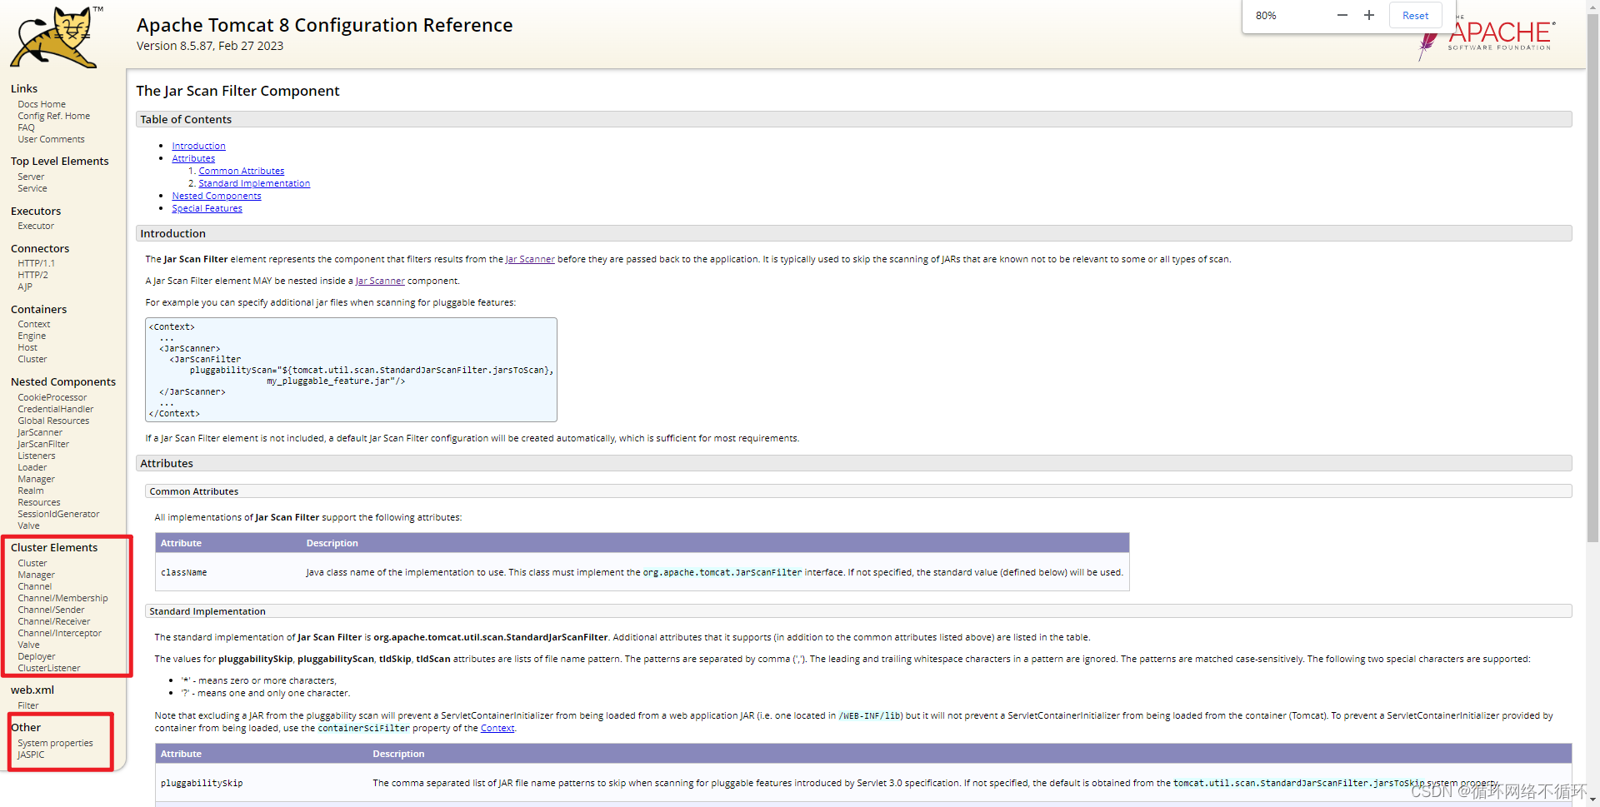This screenshot has height=807, width=1600.
Task: Open Channel/Receiver link
Action: [54, 621]
